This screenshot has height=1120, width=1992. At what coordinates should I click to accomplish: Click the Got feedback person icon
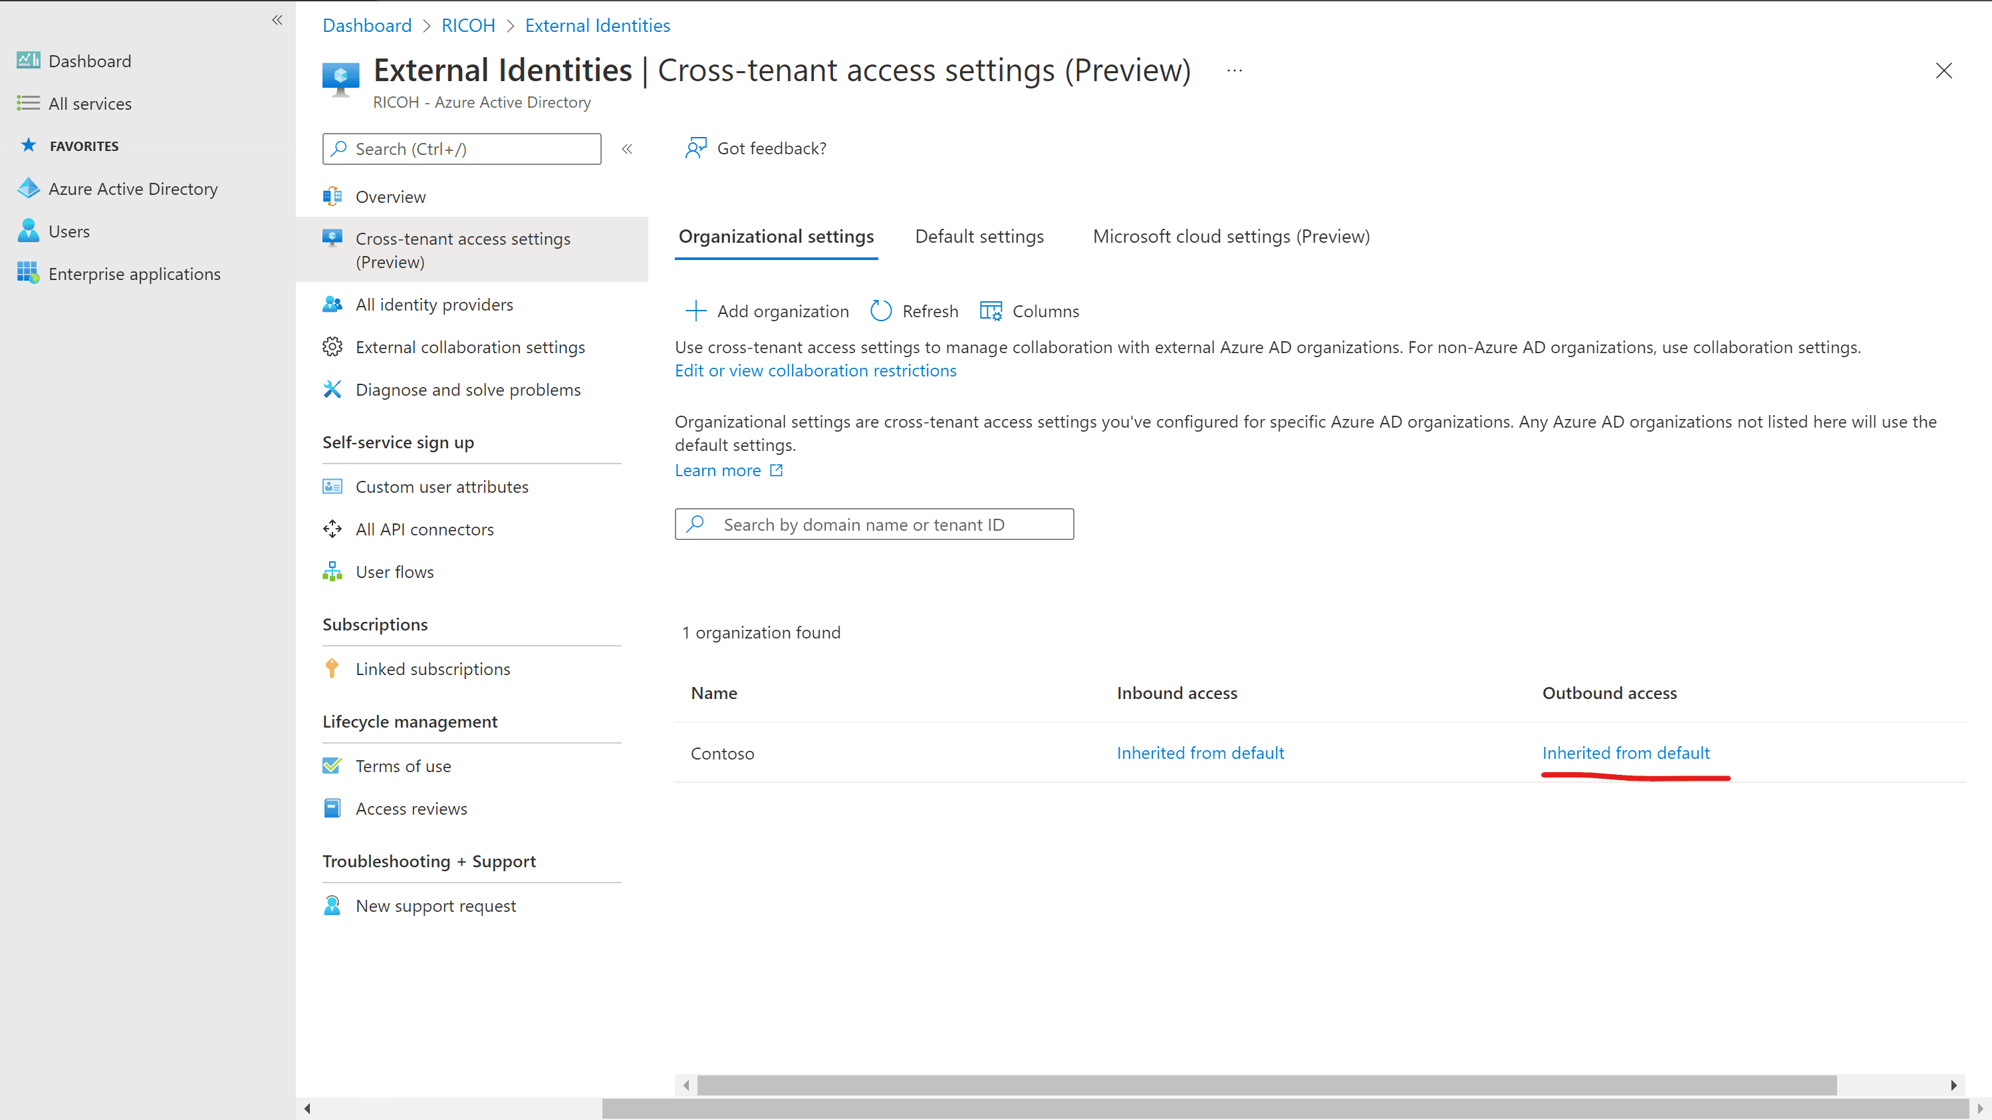tap(695, 148)
